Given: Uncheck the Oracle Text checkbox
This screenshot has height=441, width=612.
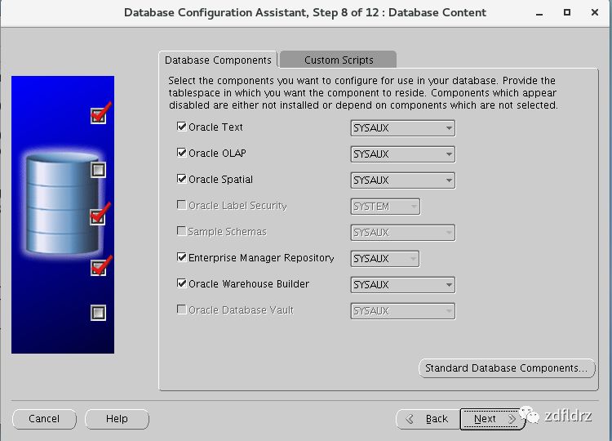Looking at the screenshot, I should pyautogui.click(x=181, y=127).
